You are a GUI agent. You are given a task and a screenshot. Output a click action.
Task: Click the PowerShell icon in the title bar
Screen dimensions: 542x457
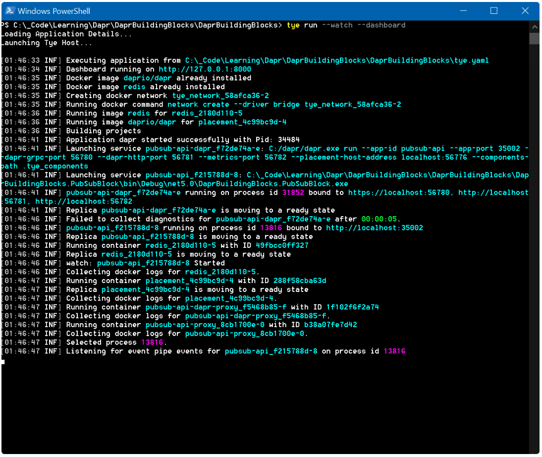point(9,11)
